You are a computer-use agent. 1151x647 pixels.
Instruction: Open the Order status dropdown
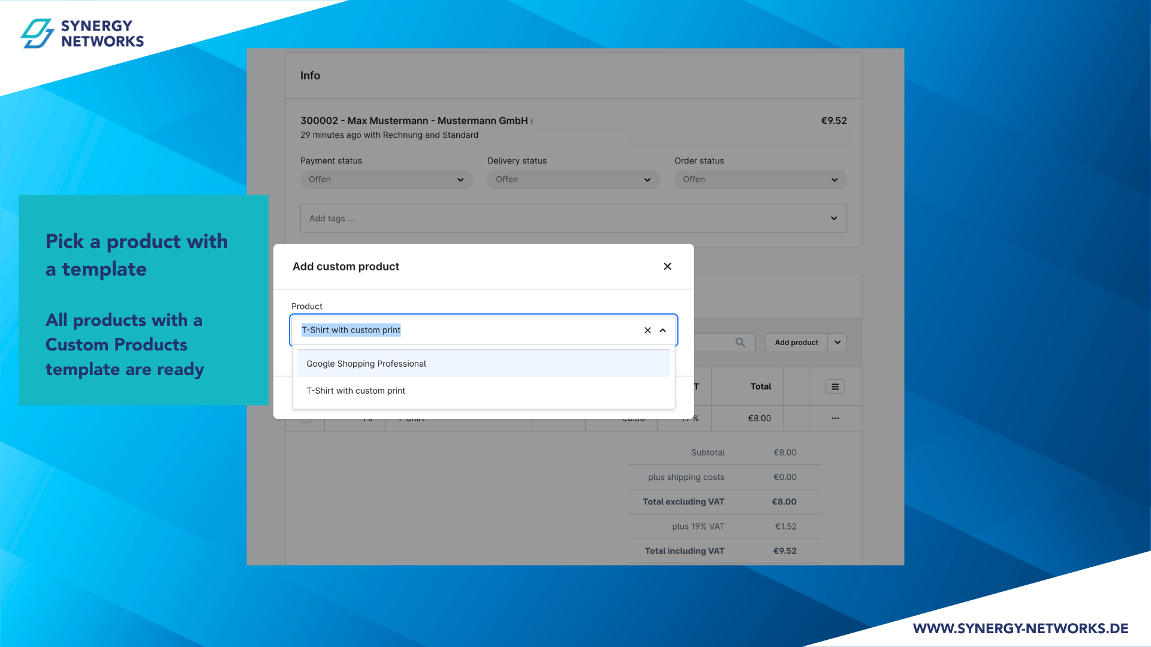point(761,180)
